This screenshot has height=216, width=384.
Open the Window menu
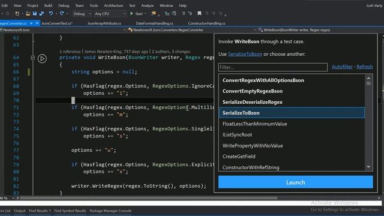pos(166,5)
